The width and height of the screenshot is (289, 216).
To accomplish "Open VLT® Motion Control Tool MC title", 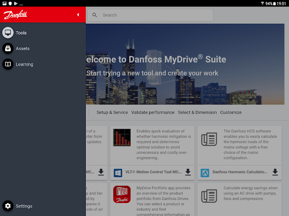I will [x=153, y=172].
